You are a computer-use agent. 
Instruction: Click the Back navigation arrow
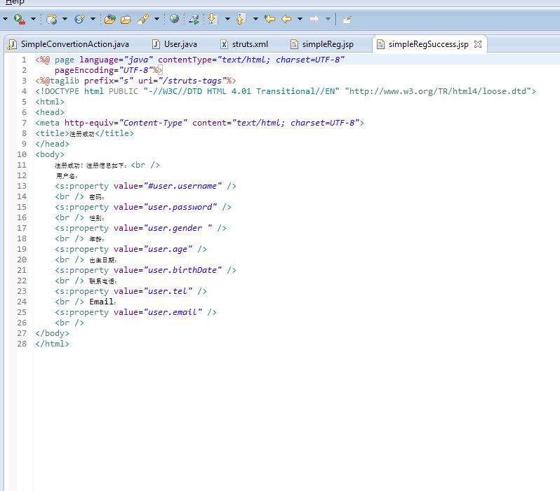[286, 18]
